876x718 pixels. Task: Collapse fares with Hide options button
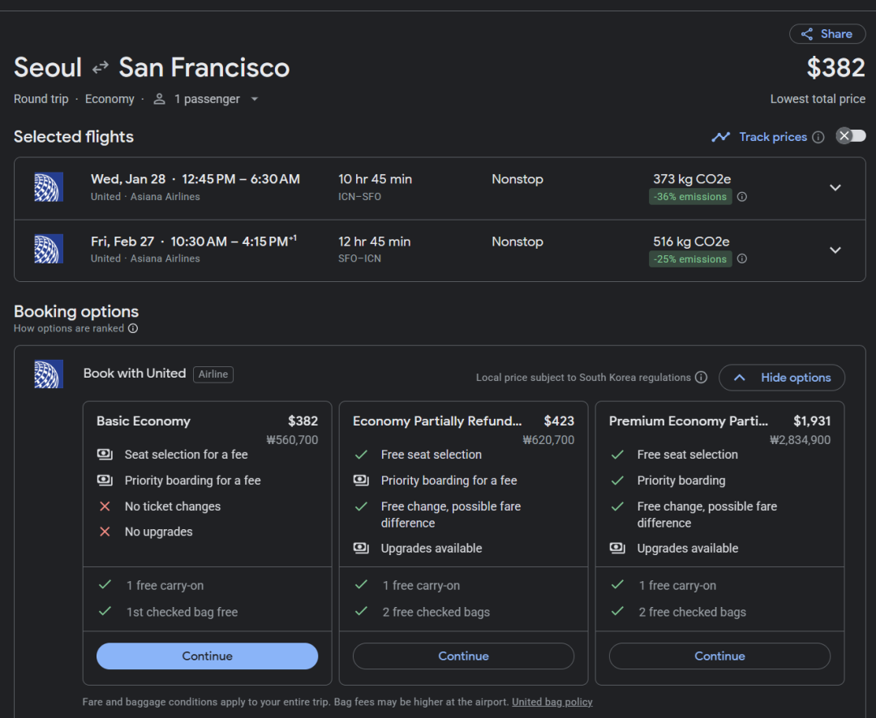(782, 378)
